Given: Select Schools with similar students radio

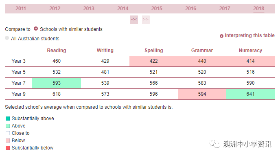Looking at the screenshot, I should 36,29.
